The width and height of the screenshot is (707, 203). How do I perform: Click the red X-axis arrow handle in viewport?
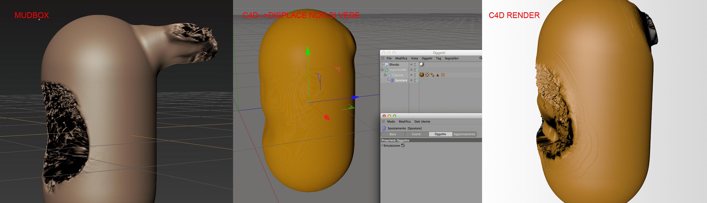point(327,117)
